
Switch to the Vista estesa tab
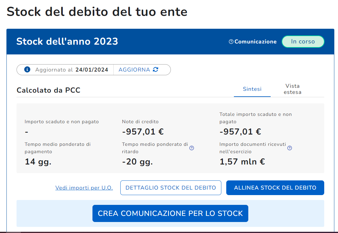click(x=292, y=89)
